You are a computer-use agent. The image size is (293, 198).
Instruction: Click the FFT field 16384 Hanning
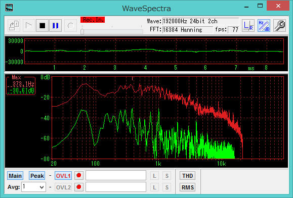click(x=187, y=30)
